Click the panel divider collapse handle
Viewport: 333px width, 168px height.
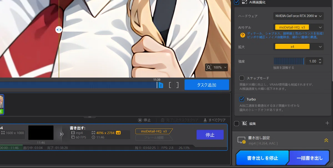[90, 117]
